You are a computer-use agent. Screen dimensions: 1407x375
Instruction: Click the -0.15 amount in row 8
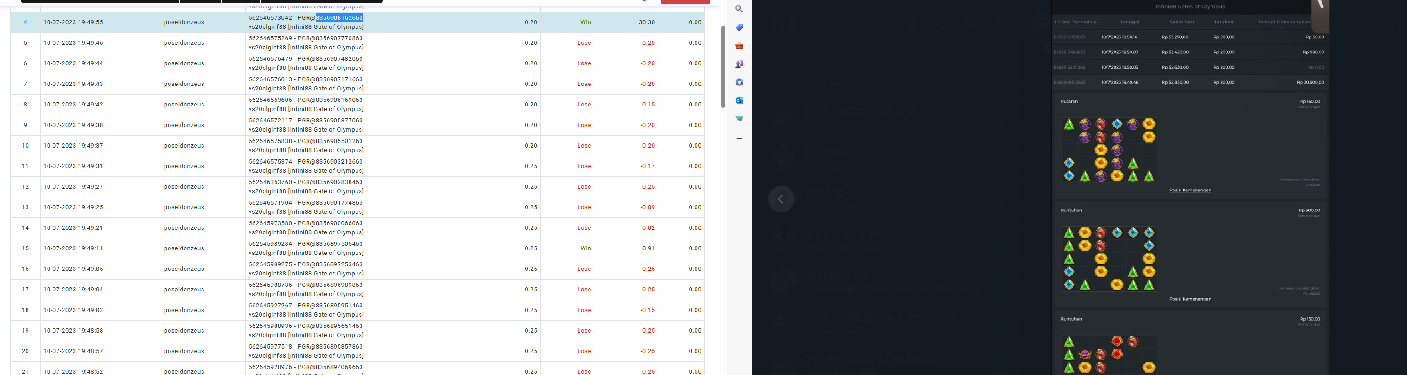click(x=648, y=104)
